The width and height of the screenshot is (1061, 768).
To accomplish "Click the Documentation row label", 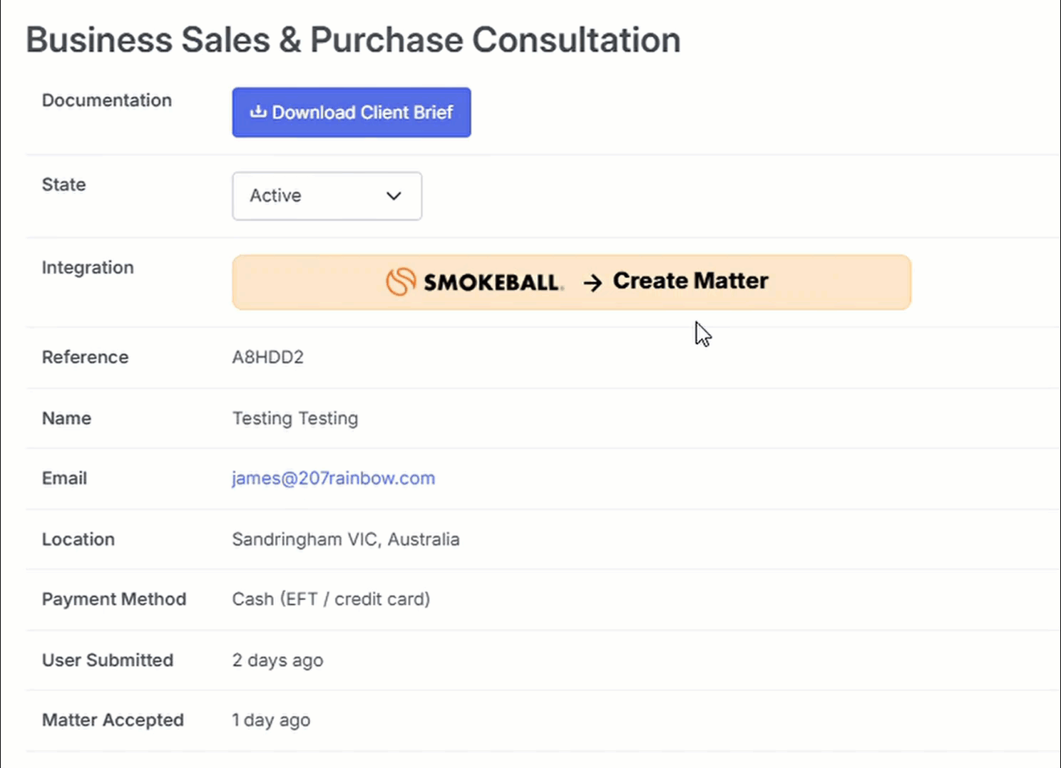I will point(107,100).
